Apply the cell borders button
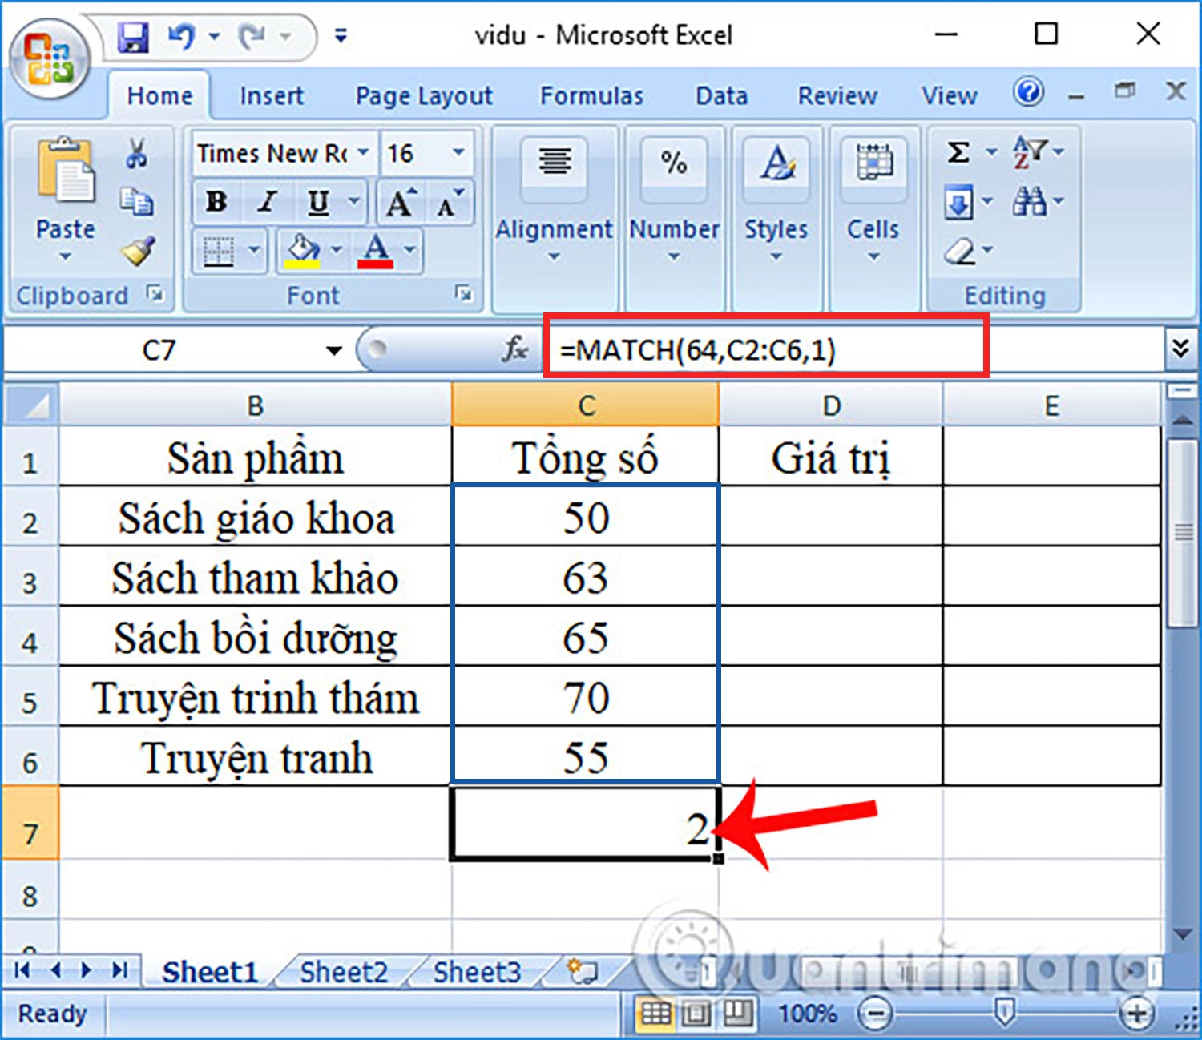Screen dimensions: 1202x1040 [x=218, y=251]
